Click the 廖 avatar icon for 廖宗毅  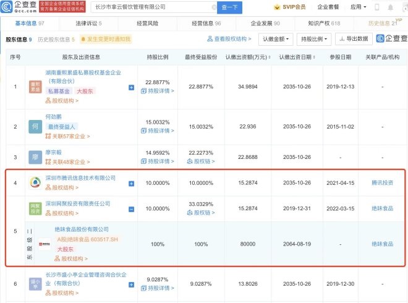[36, 156]
